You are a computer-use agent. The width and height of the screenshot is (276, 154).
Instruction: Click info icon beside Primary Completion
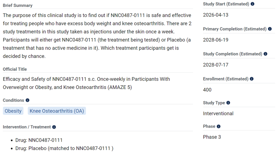(x=270, y=29)
